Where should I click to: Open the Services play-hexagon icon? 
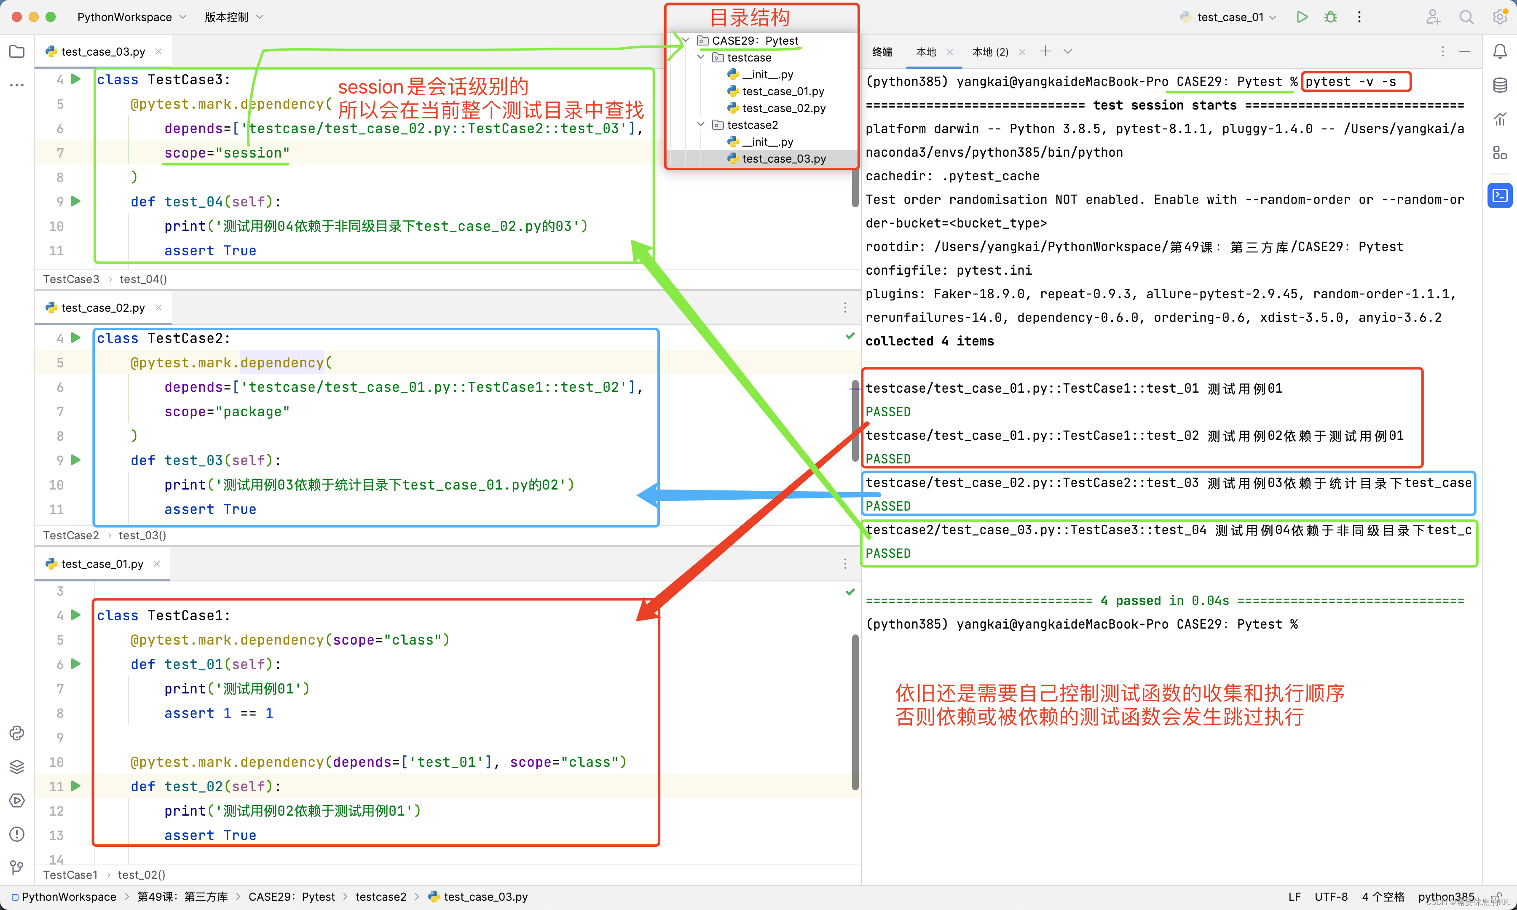pyautogui.click(x=16, y=800)
